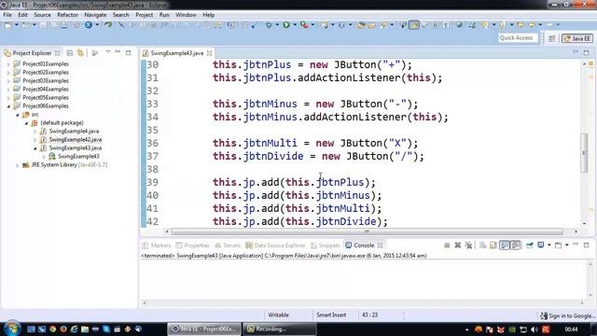The height and width of the screenshot is (336, 597).
Task: Minimize the Project Explorer view
Action: point(118,52)
